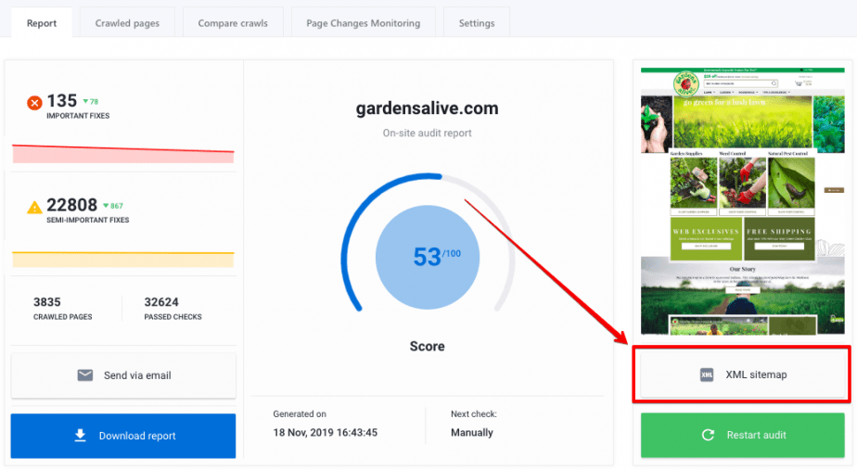Screen dimensions: 857x470
Task: Click the On-site audit report subtitle
Action: 428,133
